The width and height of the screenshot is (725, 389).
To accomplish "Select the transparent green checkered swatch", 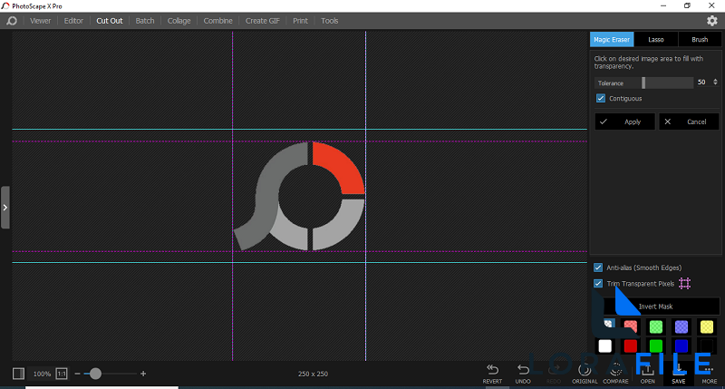I will [x=655, y=326].
